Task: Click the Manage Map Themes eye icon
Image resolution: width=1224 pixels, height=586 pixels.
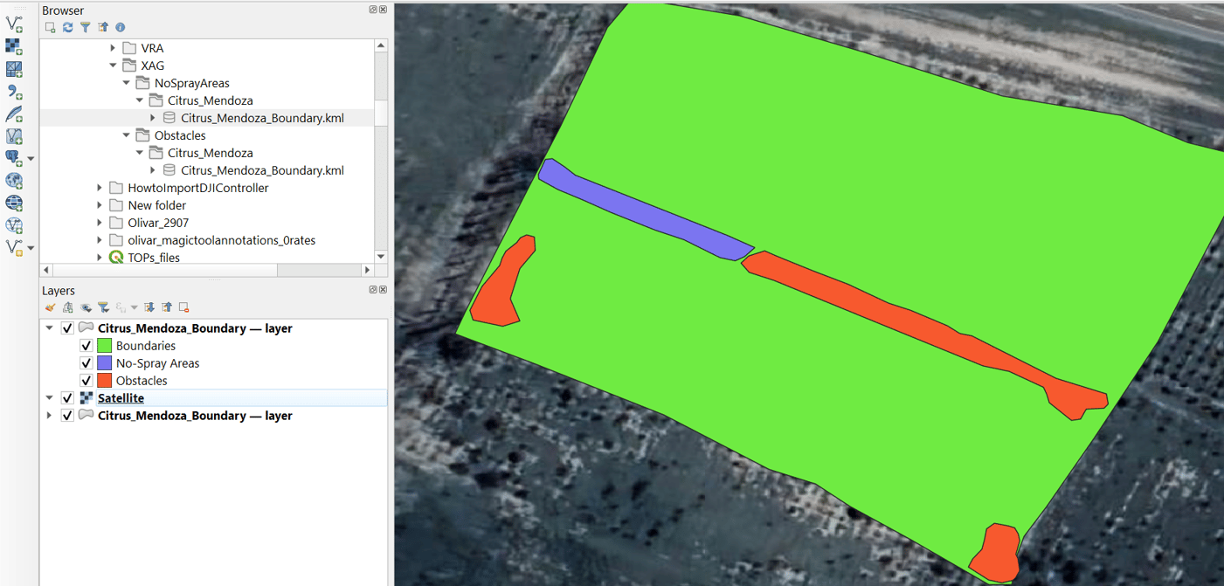Action: coord(86,307)
